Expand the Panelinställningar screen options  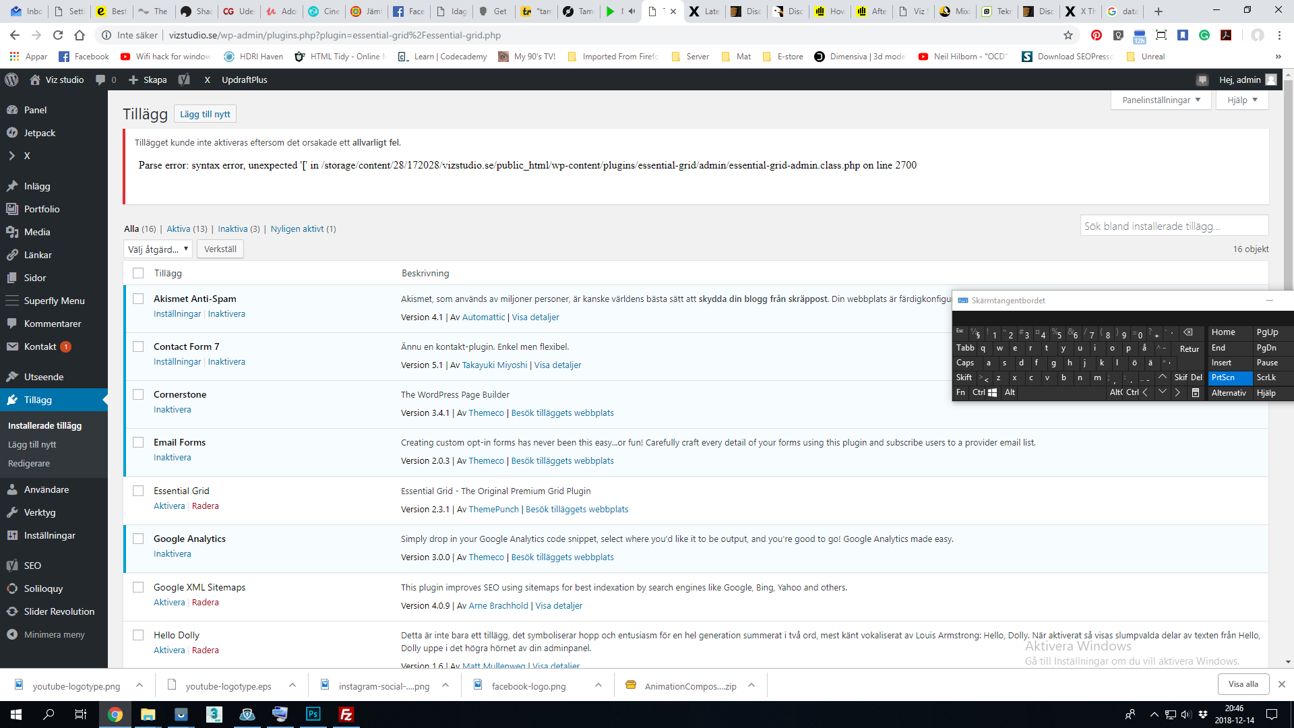tap(1161, 100)
